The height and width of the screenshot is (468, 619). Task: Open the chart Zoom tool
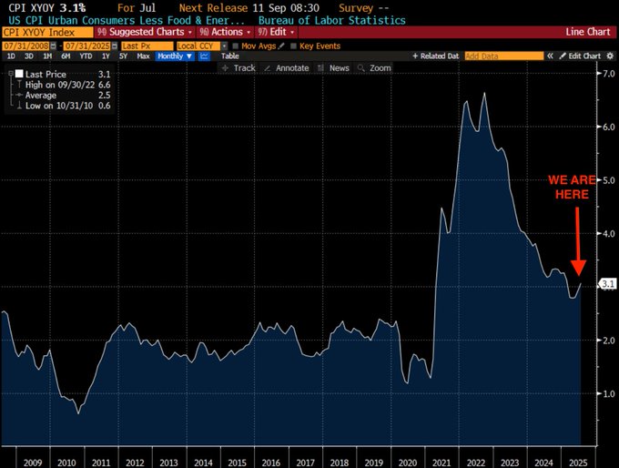click(374, 68)
